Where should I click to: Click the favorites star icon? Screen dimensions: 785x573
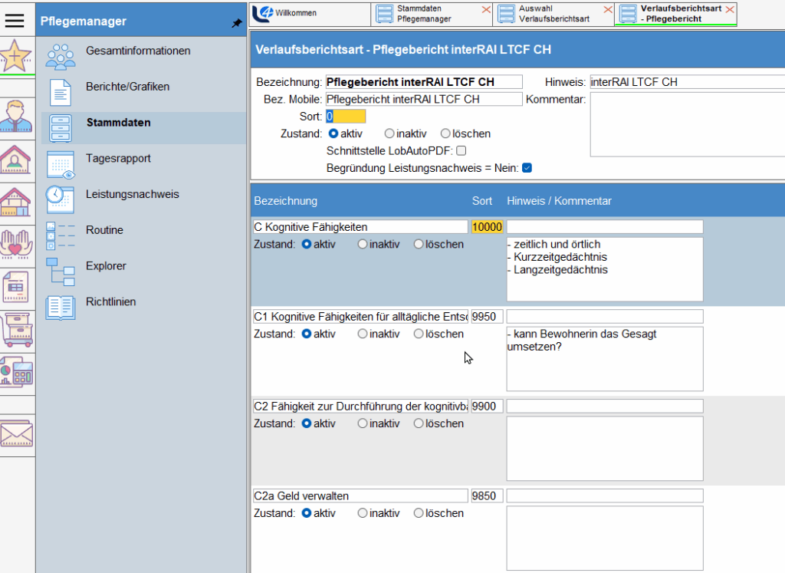pos(17,56)
